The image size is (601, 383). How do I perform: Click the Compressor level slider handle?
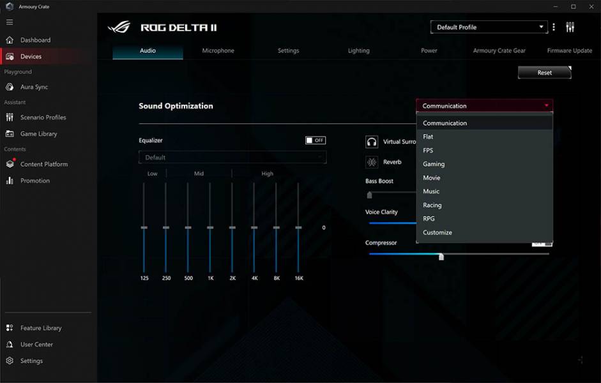click(x=441, y=256)
